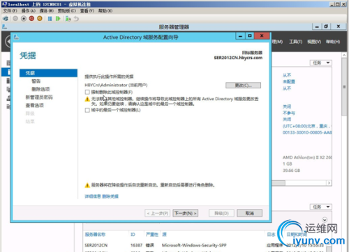Click the 不参与 link in Server Manager

pyautogui.click(x=289, y=113)
